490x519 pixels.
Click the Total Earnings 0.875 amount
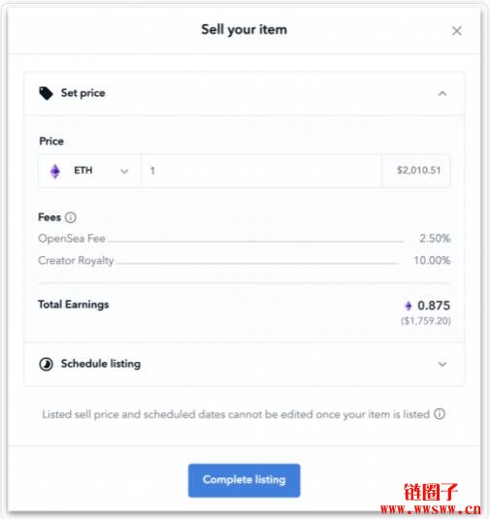pyautogui.click(x=434, y=306)
